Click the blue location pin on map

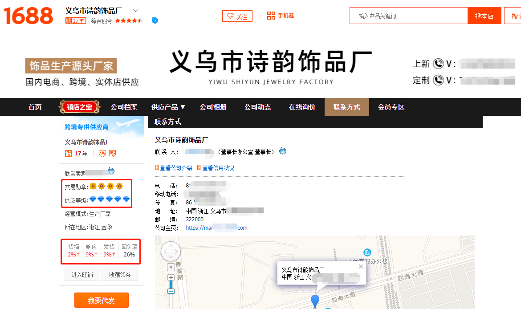(315, 301)
